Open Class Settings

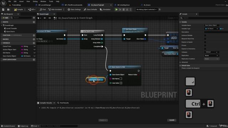pyautogui.click(x=74, y=10)
